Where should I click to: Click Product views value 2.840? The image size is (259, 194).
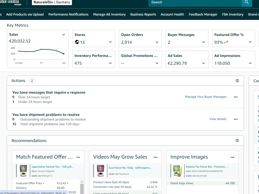(154, 182)
